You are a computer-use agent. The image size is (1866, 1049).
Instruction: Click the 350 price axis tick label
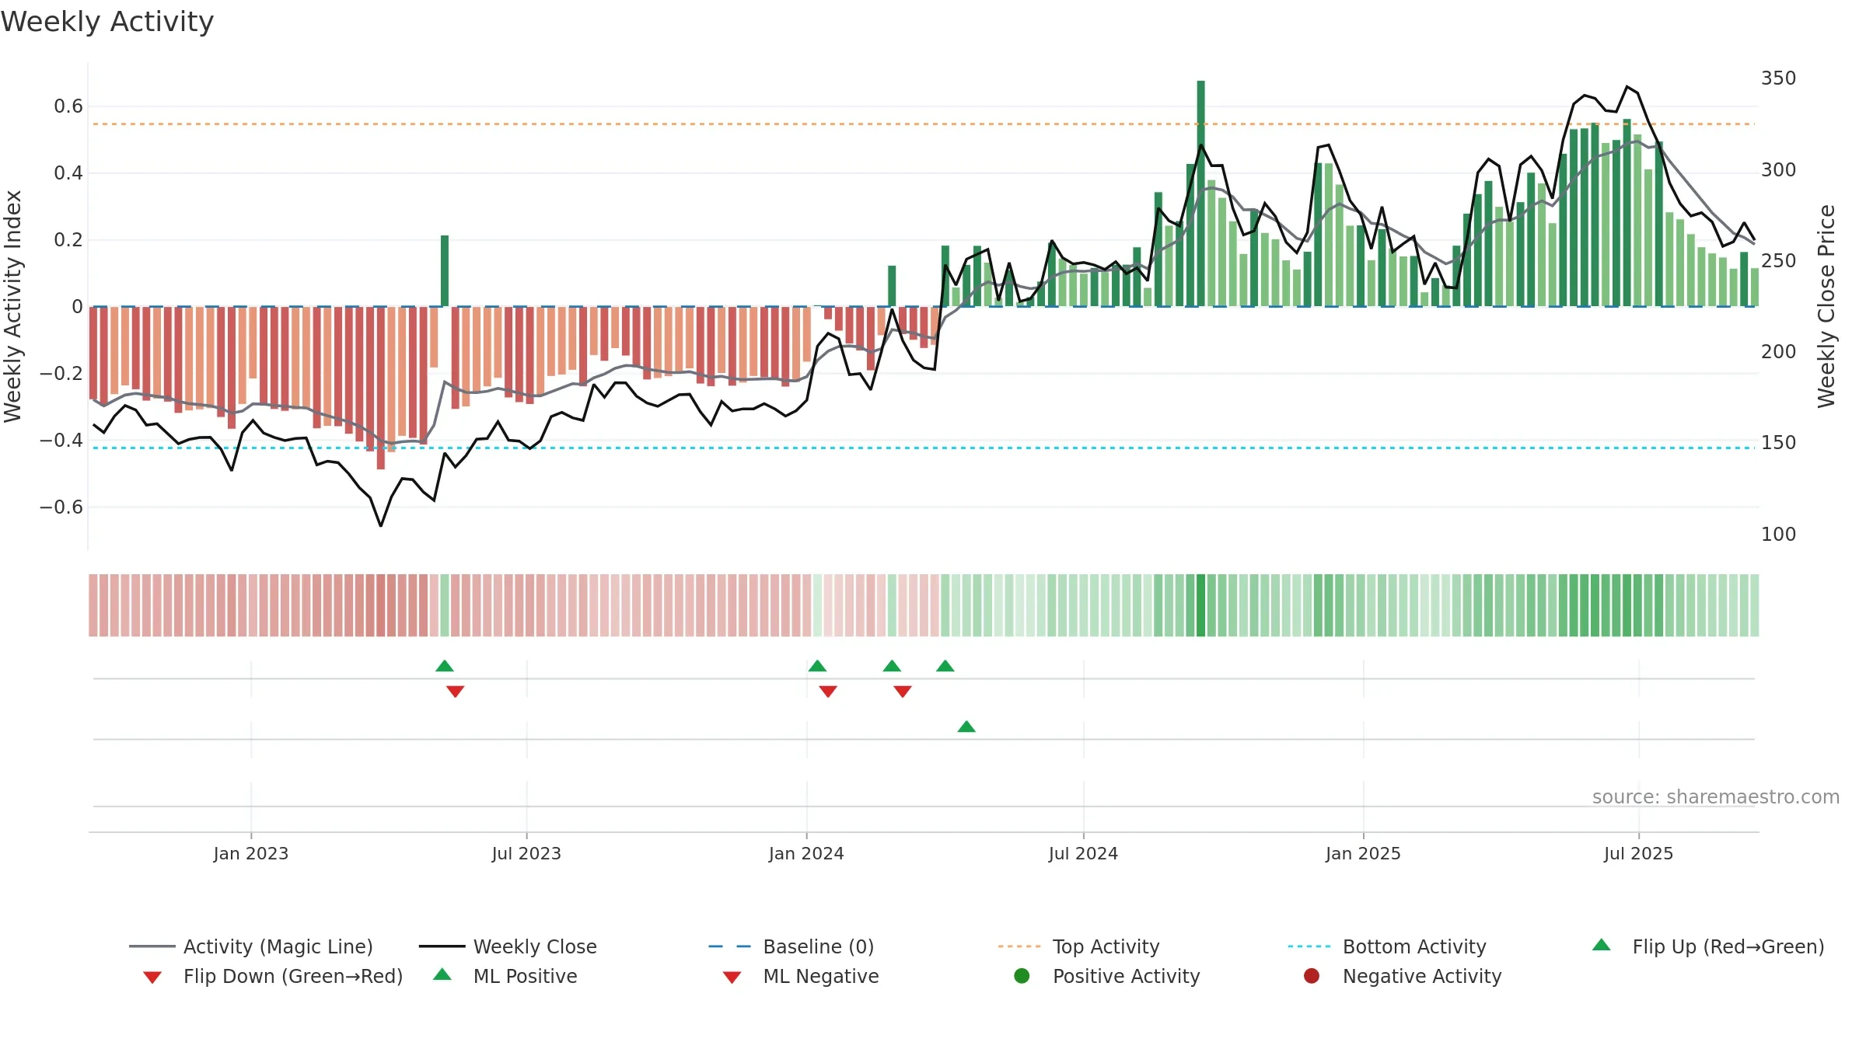[x=1779, y=78]
